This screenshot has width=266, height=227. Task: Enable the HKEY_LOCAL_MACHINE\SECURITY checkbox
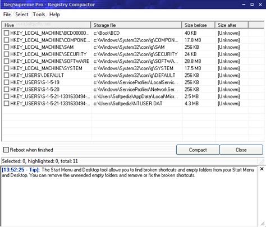(6, 54)
